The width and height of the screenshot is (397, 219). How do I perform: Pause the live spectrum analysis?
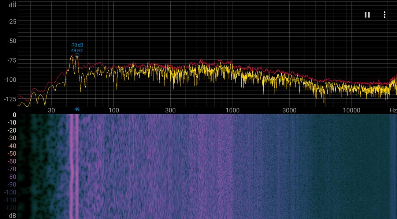(367, 15)
